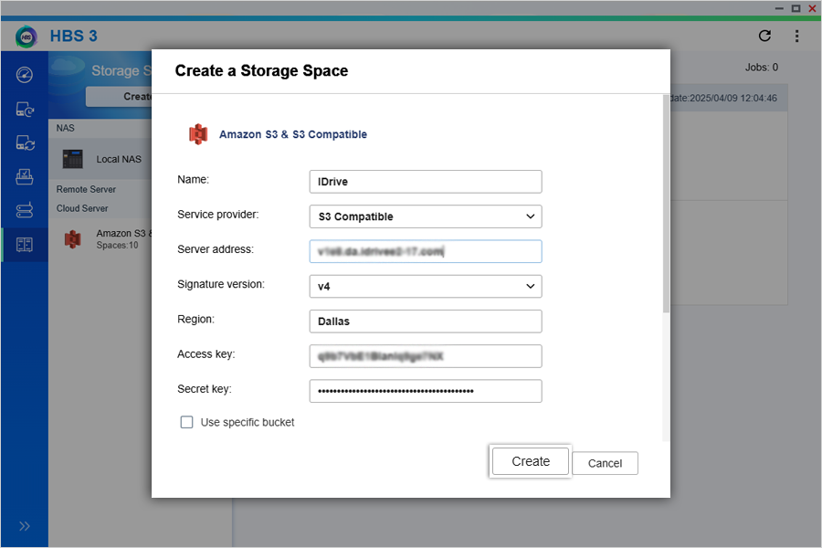Select Cloud Server category
Image resolution: width=822 pixels, height=548 pixels.
click(x=82, y=208)
